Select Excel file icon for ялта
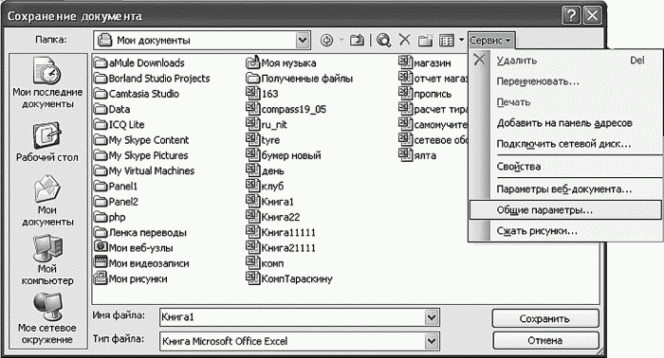 pyautogui.click(x=405, y=155)
